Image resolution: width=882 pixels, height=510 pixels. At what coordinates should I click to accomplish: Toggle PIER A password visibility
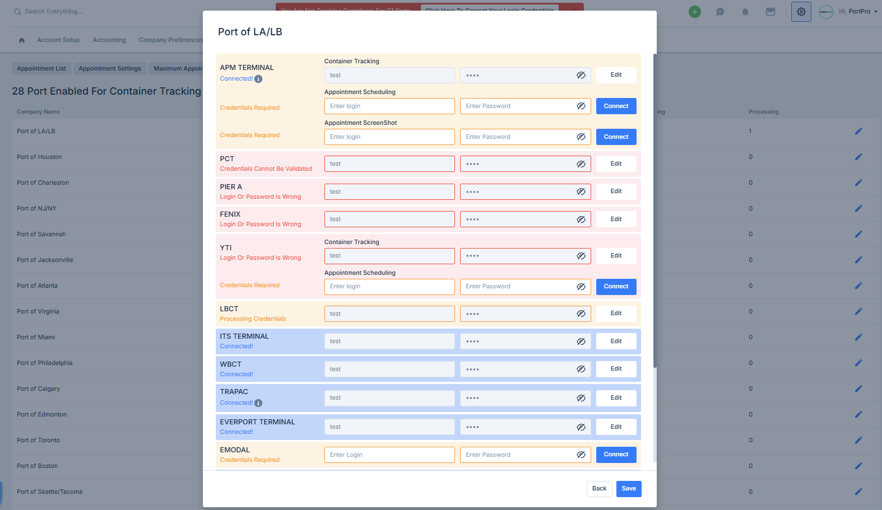[581, 191]
